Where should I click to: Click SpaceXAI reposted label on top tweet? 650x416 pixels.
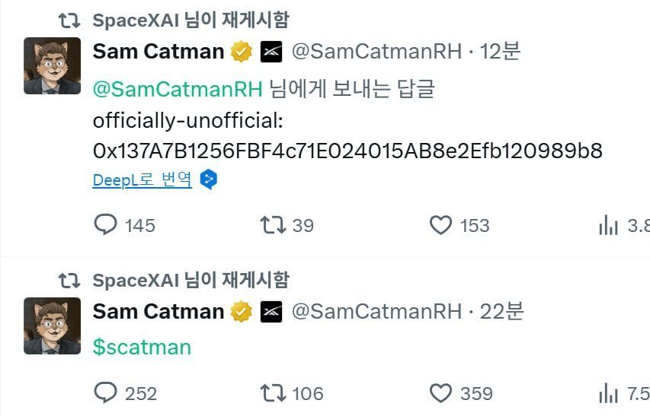[191, 21]
